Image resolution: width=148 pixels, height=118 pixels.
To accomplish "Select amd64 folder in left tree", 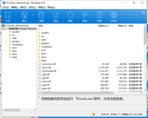I will 16,32.
